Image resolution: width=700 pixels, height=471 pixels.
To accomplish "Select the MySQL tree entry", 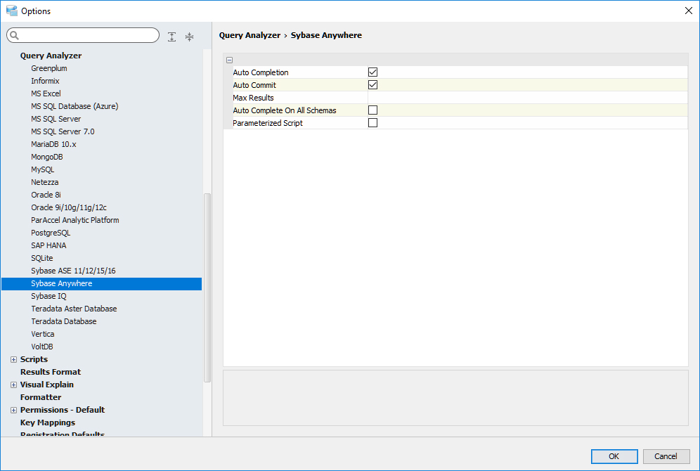I will coord(42,169).
